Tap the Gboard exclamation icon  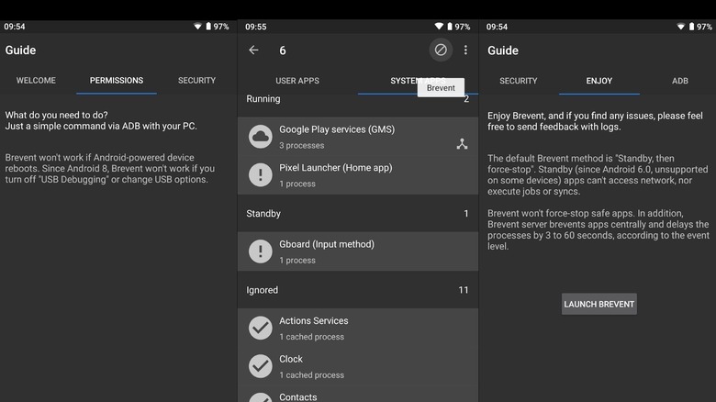tap(261, 251)
